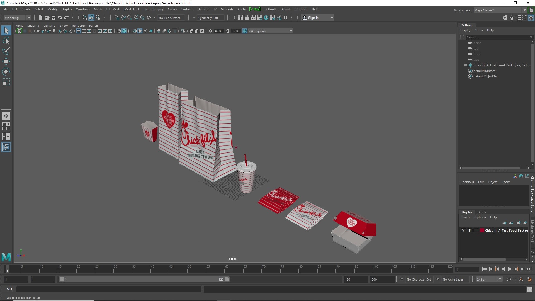This screenshot has width=535, height=301.
Task: Open the Script Editor icon
Action: point(530,289)
